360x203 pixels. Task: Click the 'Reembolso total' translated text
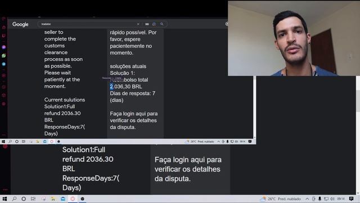tap(129, 80)
